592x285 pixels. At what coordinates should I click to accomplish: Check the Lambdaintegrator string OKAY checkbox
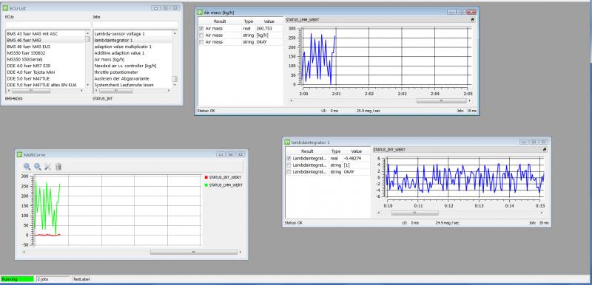pos(289,172)
